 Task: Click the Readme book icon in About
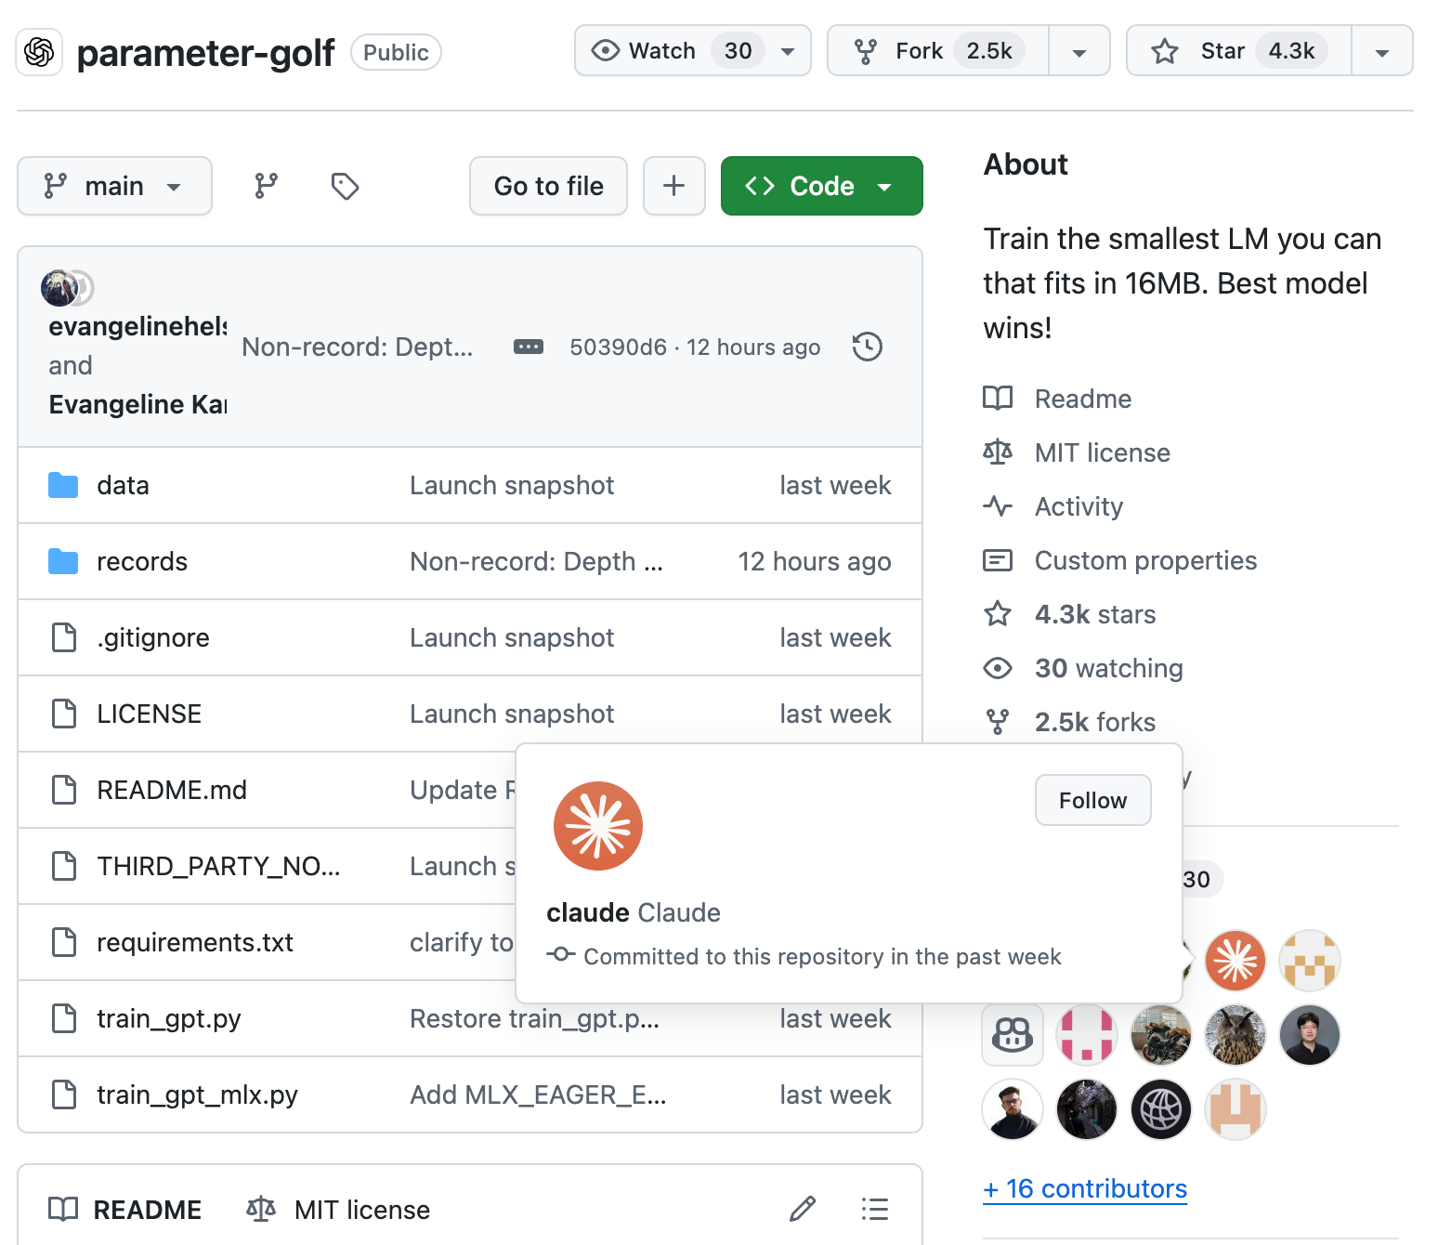(997, 398)
